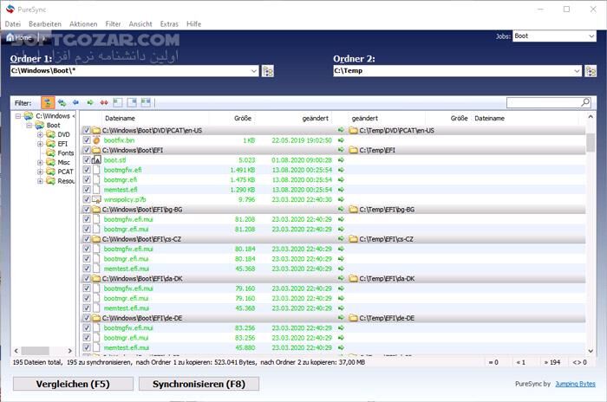Expand the Misc tree node
The image size is (607, 402).
tap(40, 162)
